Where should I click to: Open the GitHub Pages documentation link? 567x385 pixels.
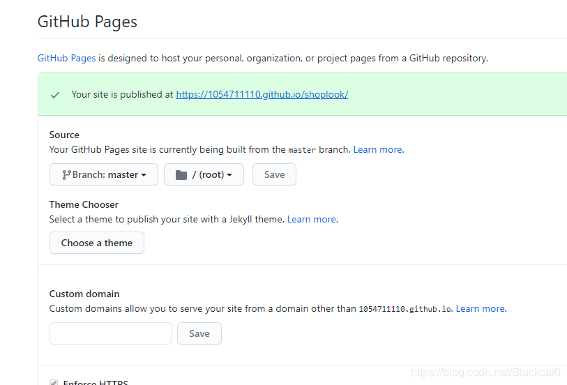click(66, 58)
